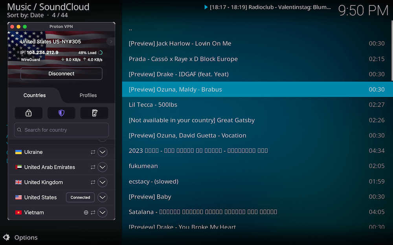Click the now-playing play icon at top
The image size is (393, 245).
tap(206, 7)
